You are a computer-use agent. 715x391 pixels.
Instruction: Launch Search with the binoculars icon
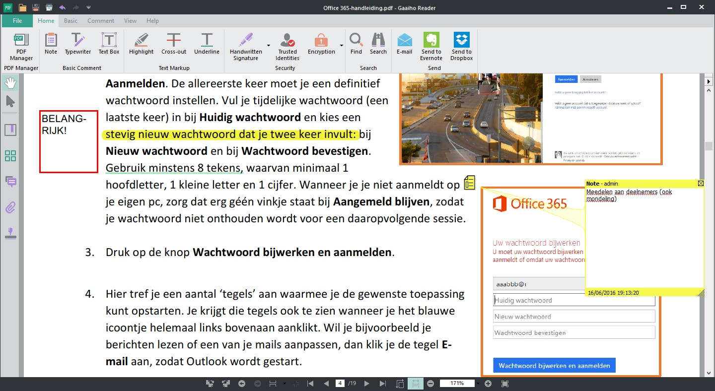click(x=378, y=44)
